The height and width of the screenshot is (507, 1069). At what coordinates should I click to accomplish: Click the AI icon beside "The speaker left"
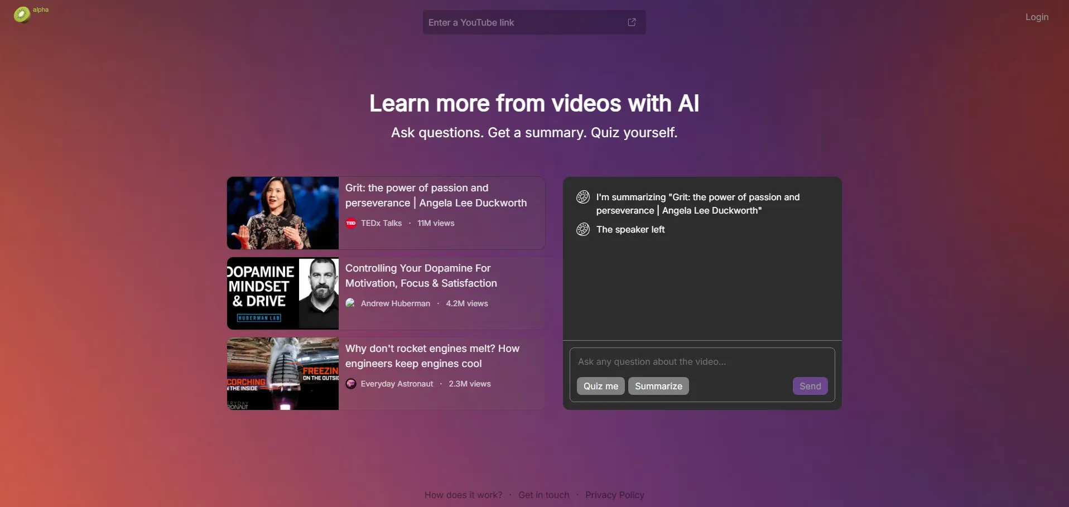coord(583,229)
